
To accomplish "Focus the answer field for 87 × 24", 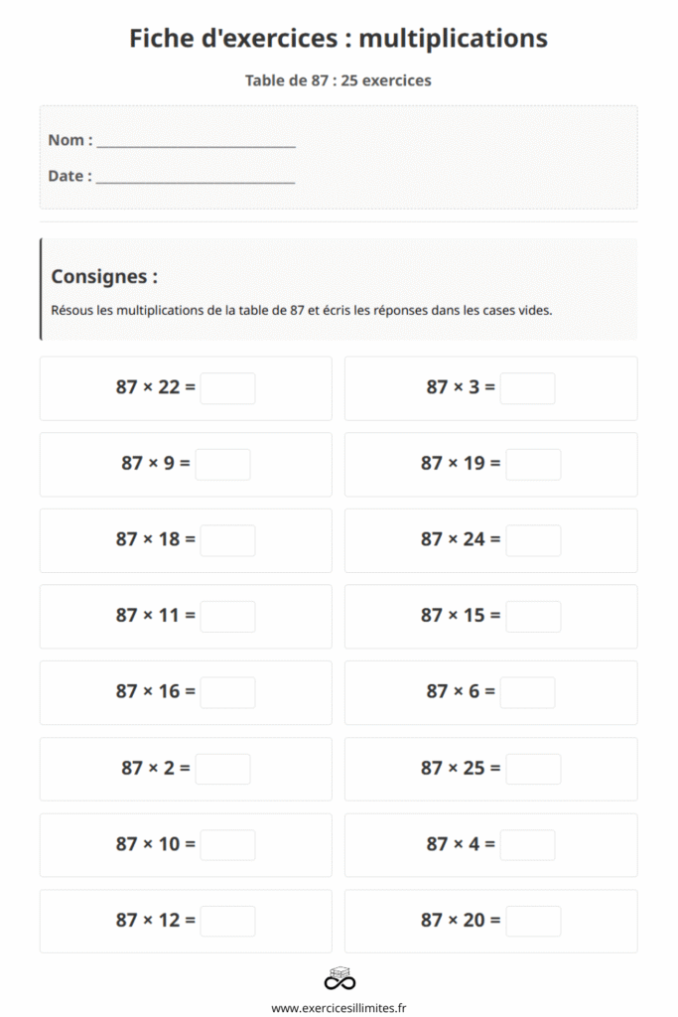I will pos(533,540).
